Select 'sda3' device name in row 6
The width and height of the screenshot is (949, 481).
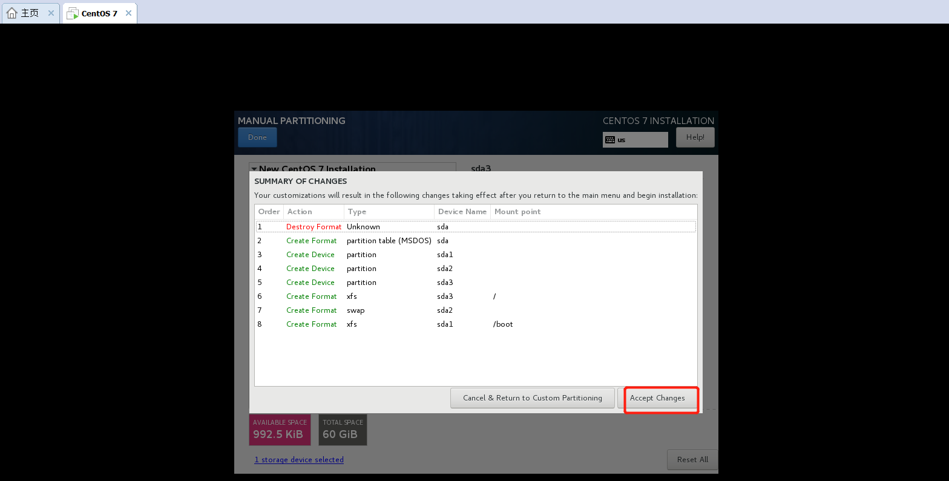click(x=445, y=296)
